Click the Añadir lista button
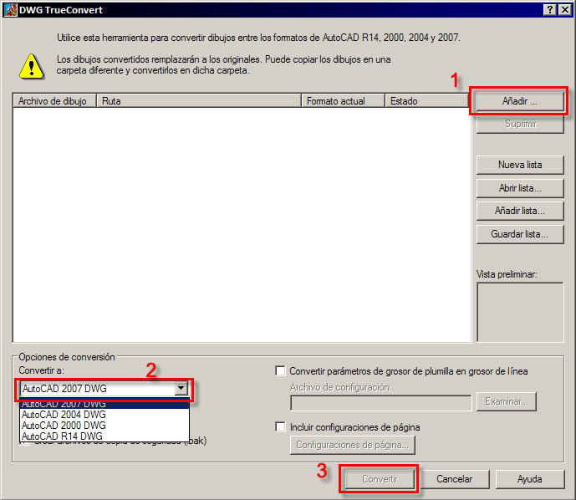Screen dimensions: 576x500 (520, 211)
